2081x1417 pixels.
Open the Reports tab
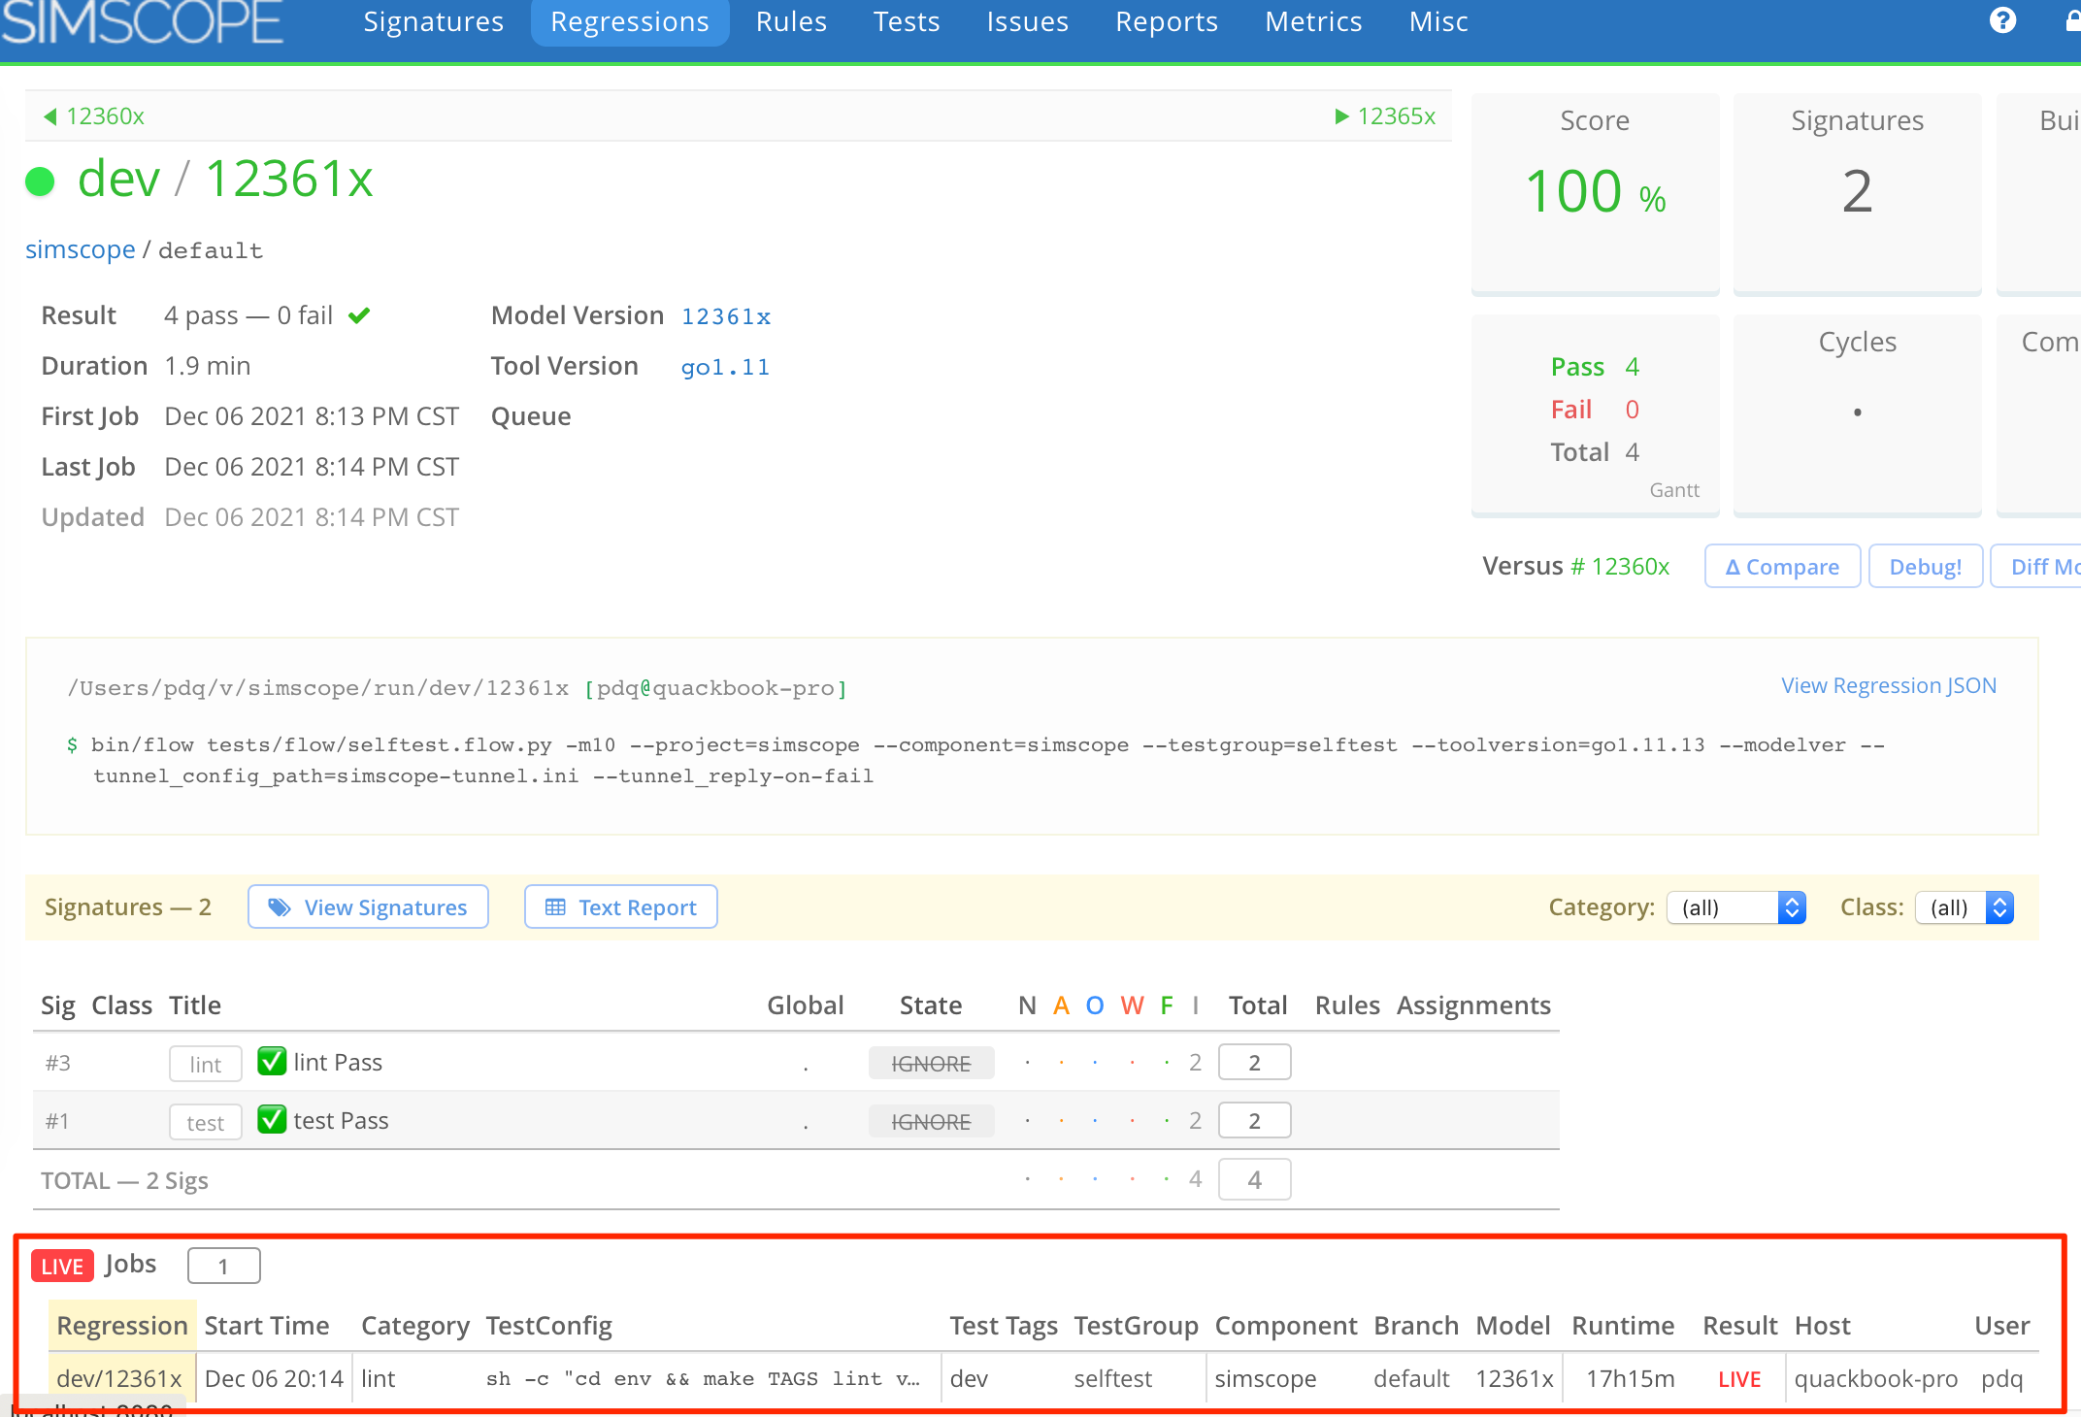click(x=1167, y=21)
